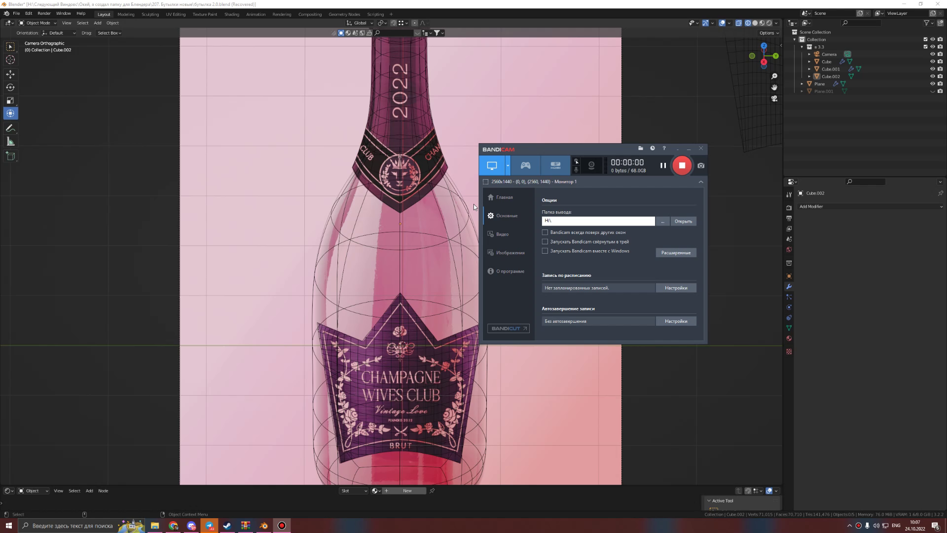Activate the Rotate tool
Viewport: 947px width, 533px height.
point(10,87)
